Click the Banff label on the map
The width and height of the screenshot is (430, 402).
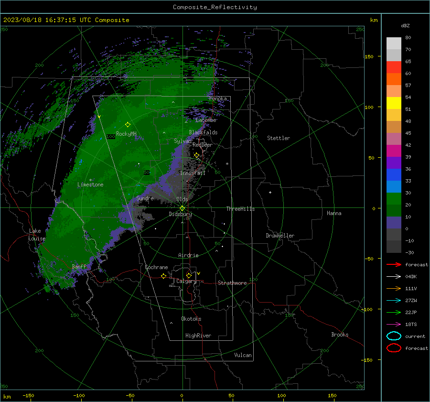(79, 267)
